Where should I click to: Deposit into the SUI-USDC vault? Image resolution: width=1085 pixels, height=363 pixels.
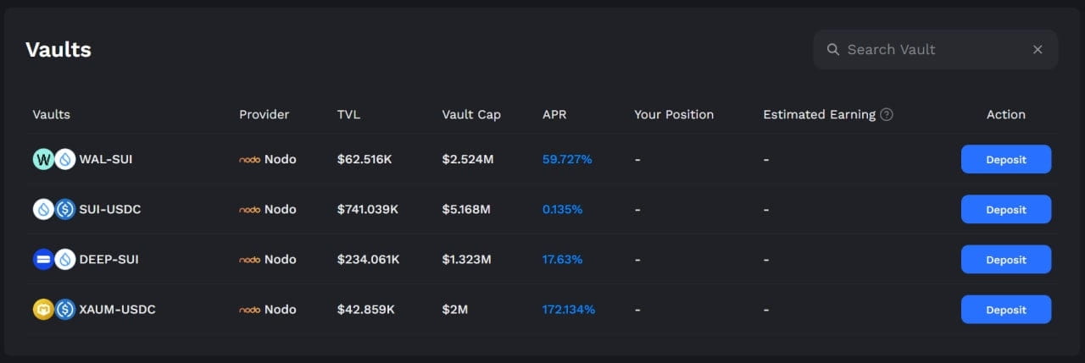[1005, 209]
